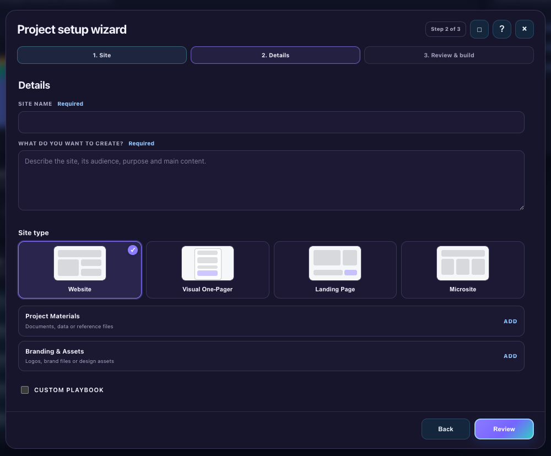Screen dimensions: 551x456
Task: Click Required tag beside What do you want to create
Action: [x=141, y=143]
